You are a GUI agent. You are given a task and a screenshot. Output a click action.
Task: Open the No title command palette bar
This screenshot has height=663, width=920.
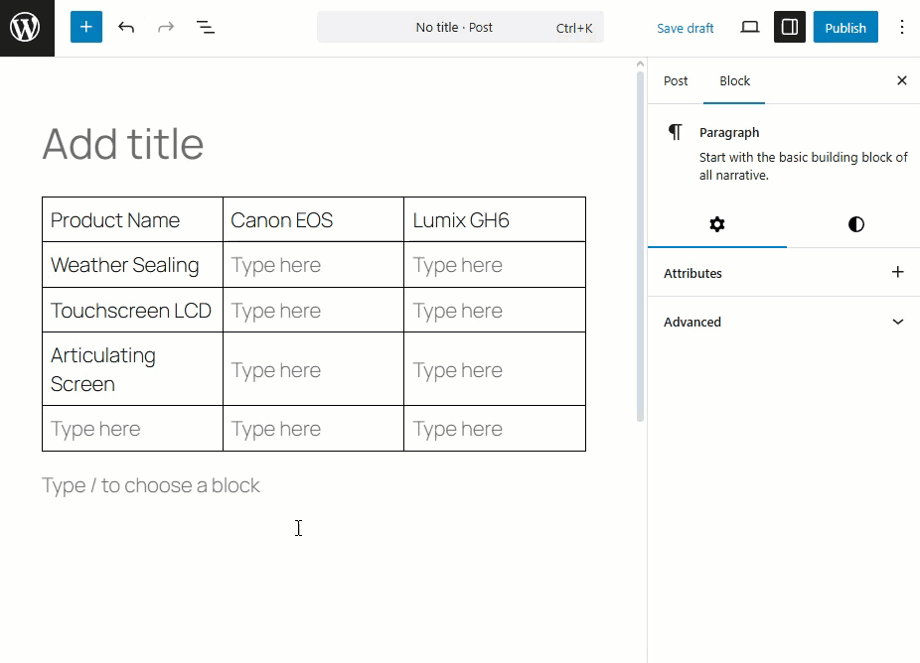click(x=460, y=28)
